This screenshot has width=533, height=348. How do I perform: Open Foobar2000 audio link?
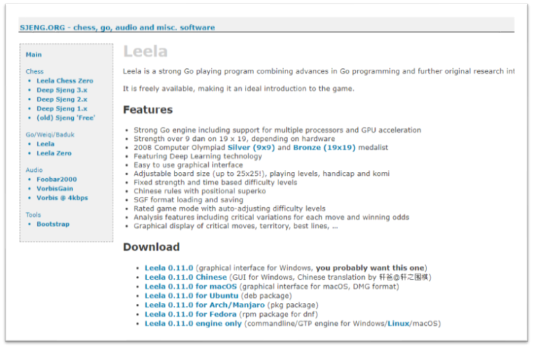57,179
